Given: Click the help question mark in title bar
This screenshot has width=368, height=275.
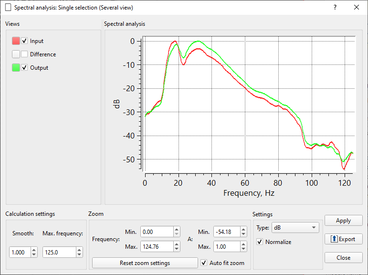Looking at the screenshot, I should pos(335,7).
